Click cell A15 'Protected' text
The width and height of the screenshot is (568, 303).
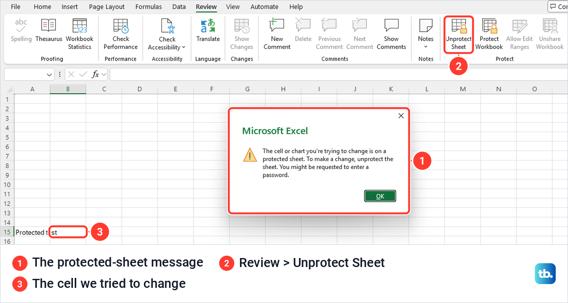pyautogui.click(x=30, y=232)
